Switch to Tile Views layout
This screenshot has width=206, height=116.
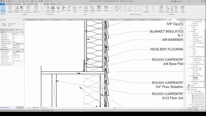(176, 9)
